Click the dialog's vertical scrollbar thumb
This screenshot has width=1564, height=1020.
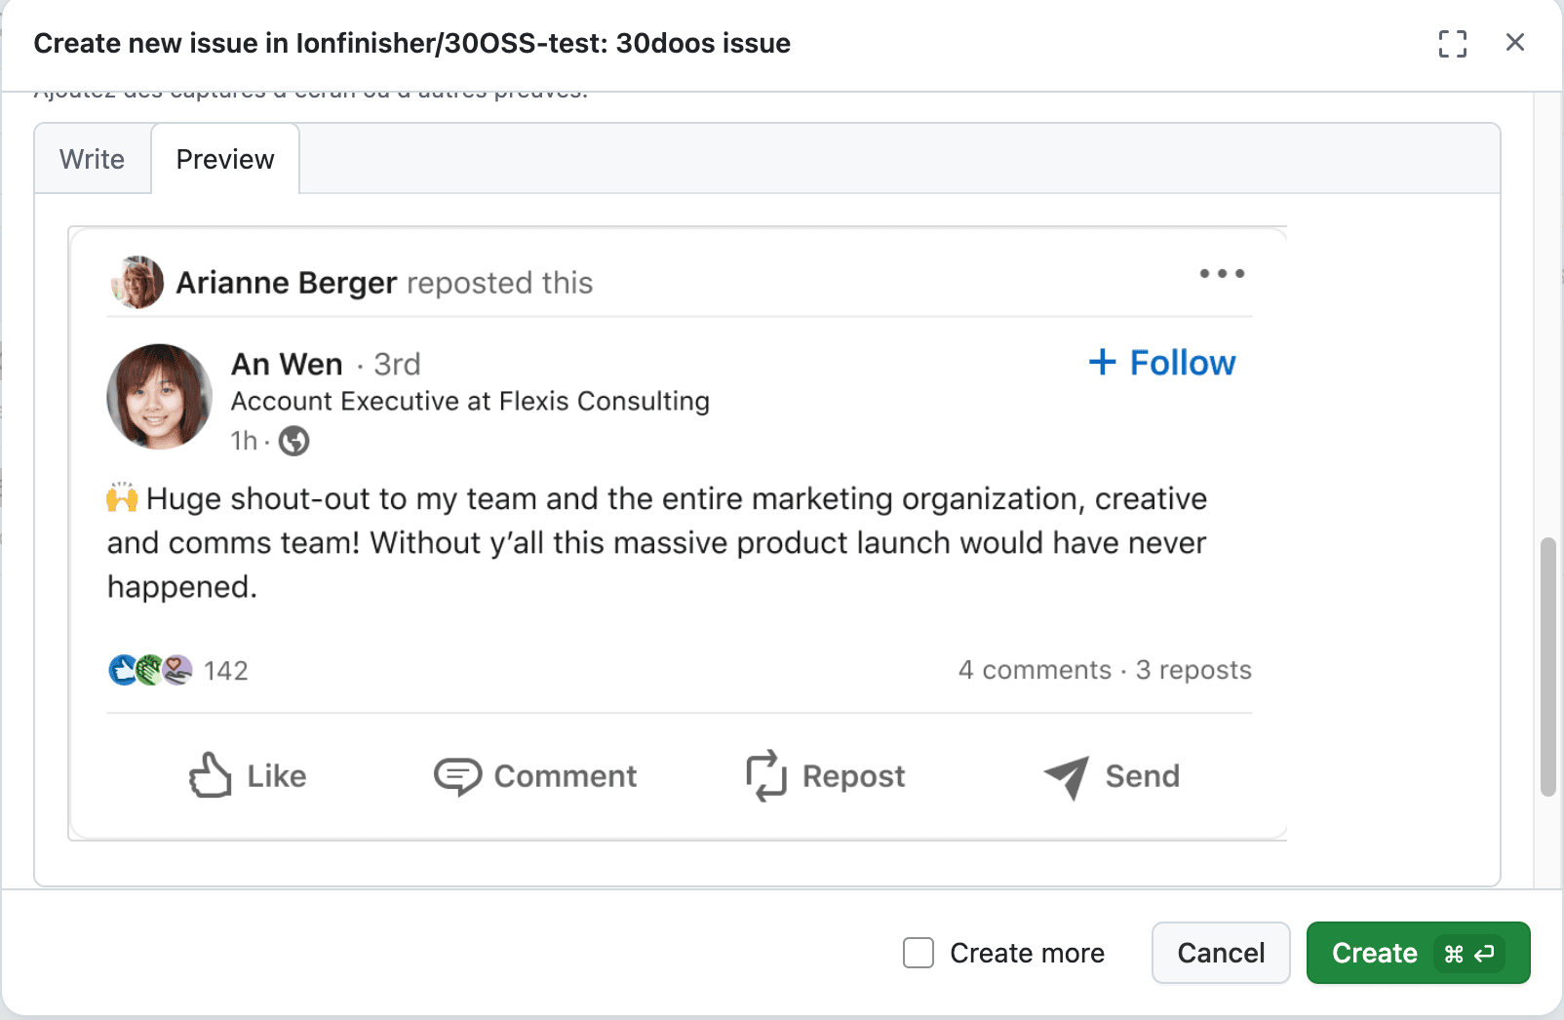click(x=1547, y=667)
